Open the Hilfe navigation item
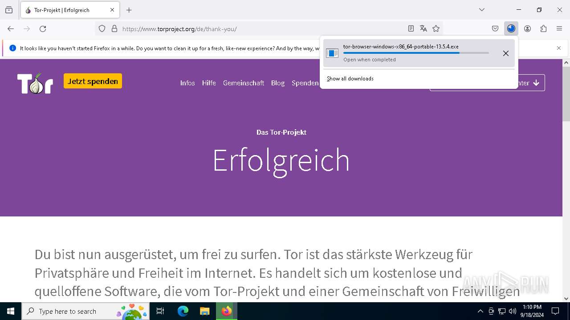570x320 pixels. (209, 83)
